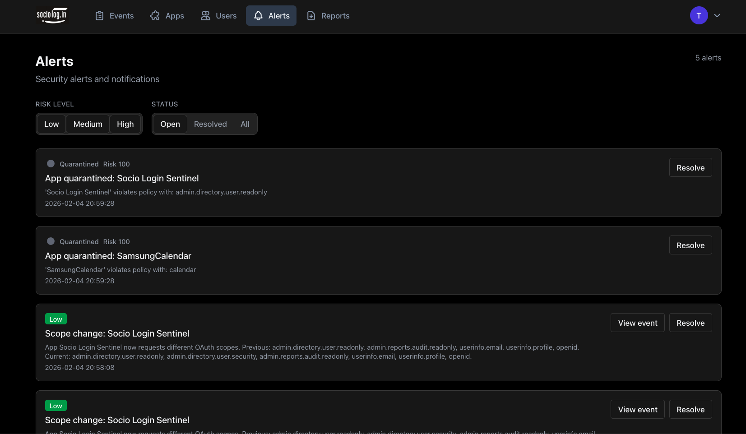The height and width of the screenshot is (434, 746).
Task: Click the Users people icon
Action: (205, 16)
